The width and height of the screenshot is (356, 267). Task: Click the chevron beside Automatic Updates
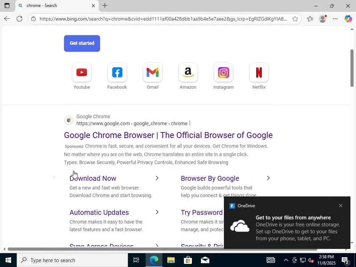[x=157, y=212]
